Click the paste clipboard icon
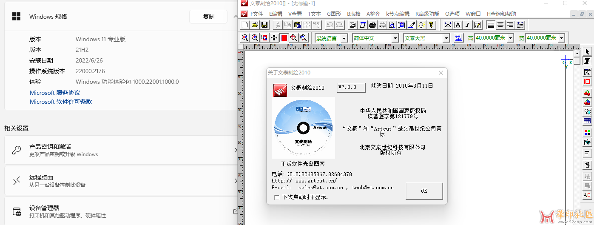The image size is (594, 225). 298,25
